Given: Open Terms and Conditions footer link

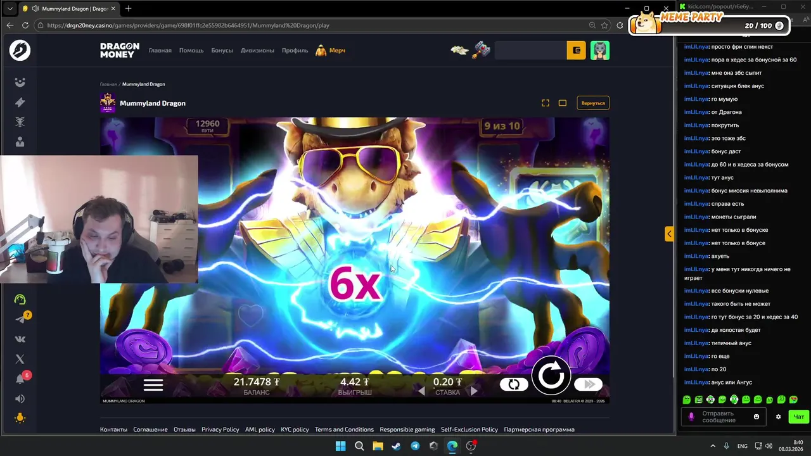Looking at the screenshot, I should click(344, 429).
